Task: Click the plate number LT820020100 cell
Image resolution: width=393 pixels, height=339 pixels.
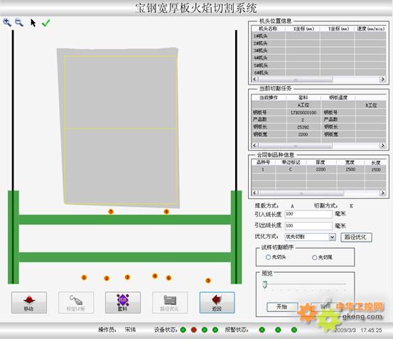Action: (303, 112)
